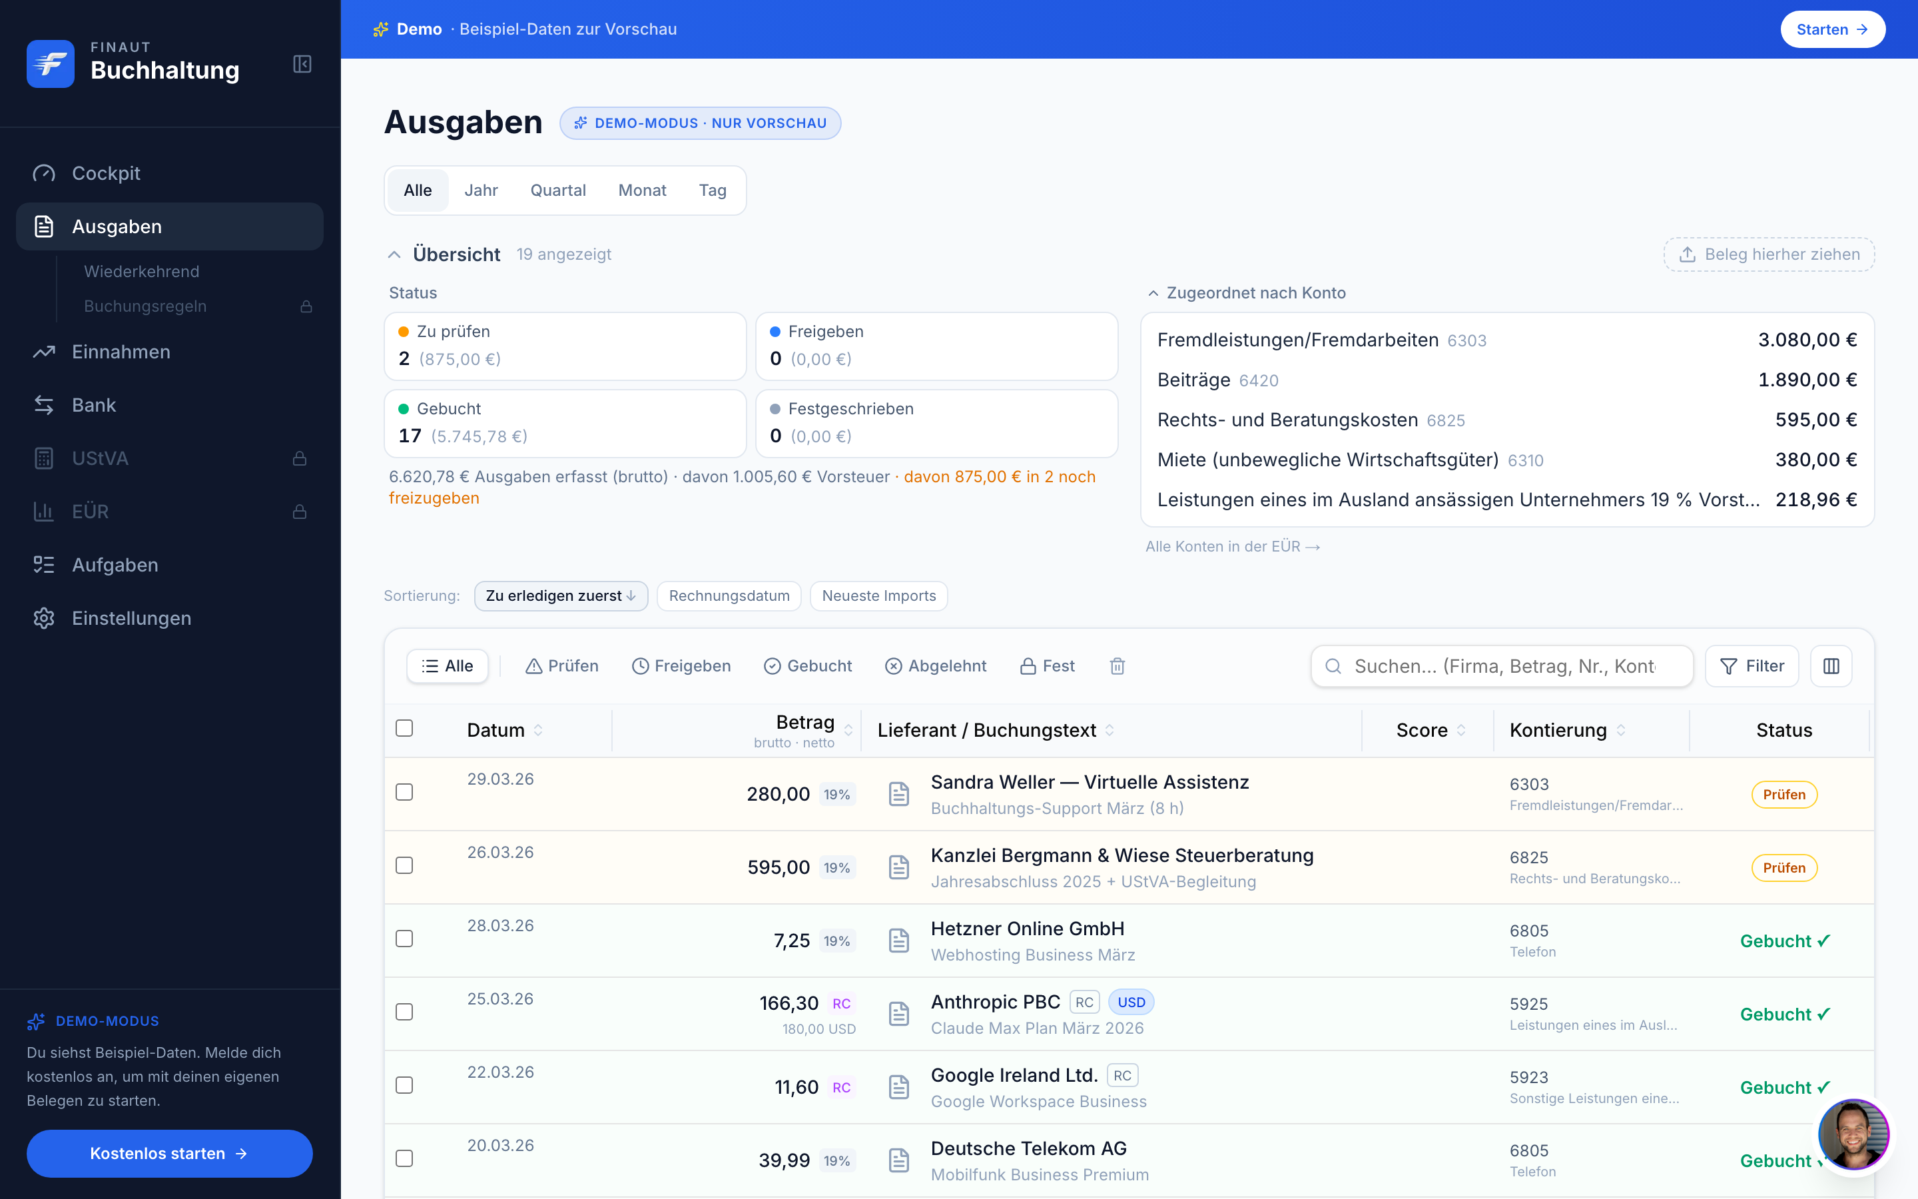The width and height of the screenshot is (1918, 1199).
Task: Click the Finaut logo icon
Action: 50,63
